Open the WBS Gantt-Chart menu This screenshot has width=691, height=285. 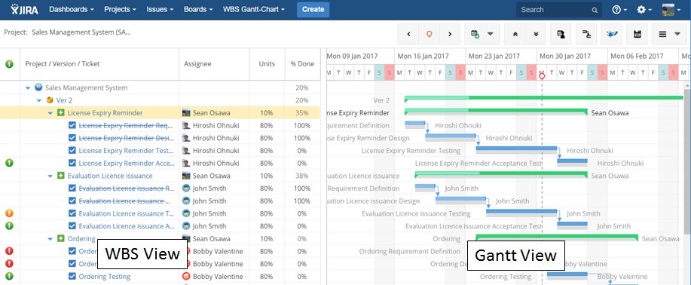pyautogui.click(x=254, y=9)
